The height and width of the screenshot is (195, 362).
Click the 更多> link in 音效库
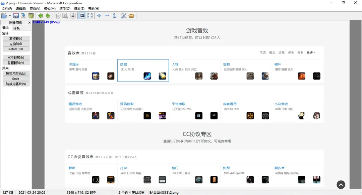coord(311,52)
